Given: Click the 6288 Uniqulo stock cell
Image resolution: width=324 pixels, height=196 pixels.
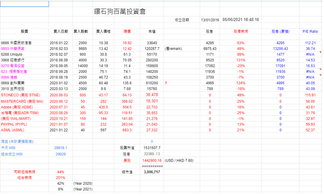Looking at the screenshot, I should click(x=11, y=54).
